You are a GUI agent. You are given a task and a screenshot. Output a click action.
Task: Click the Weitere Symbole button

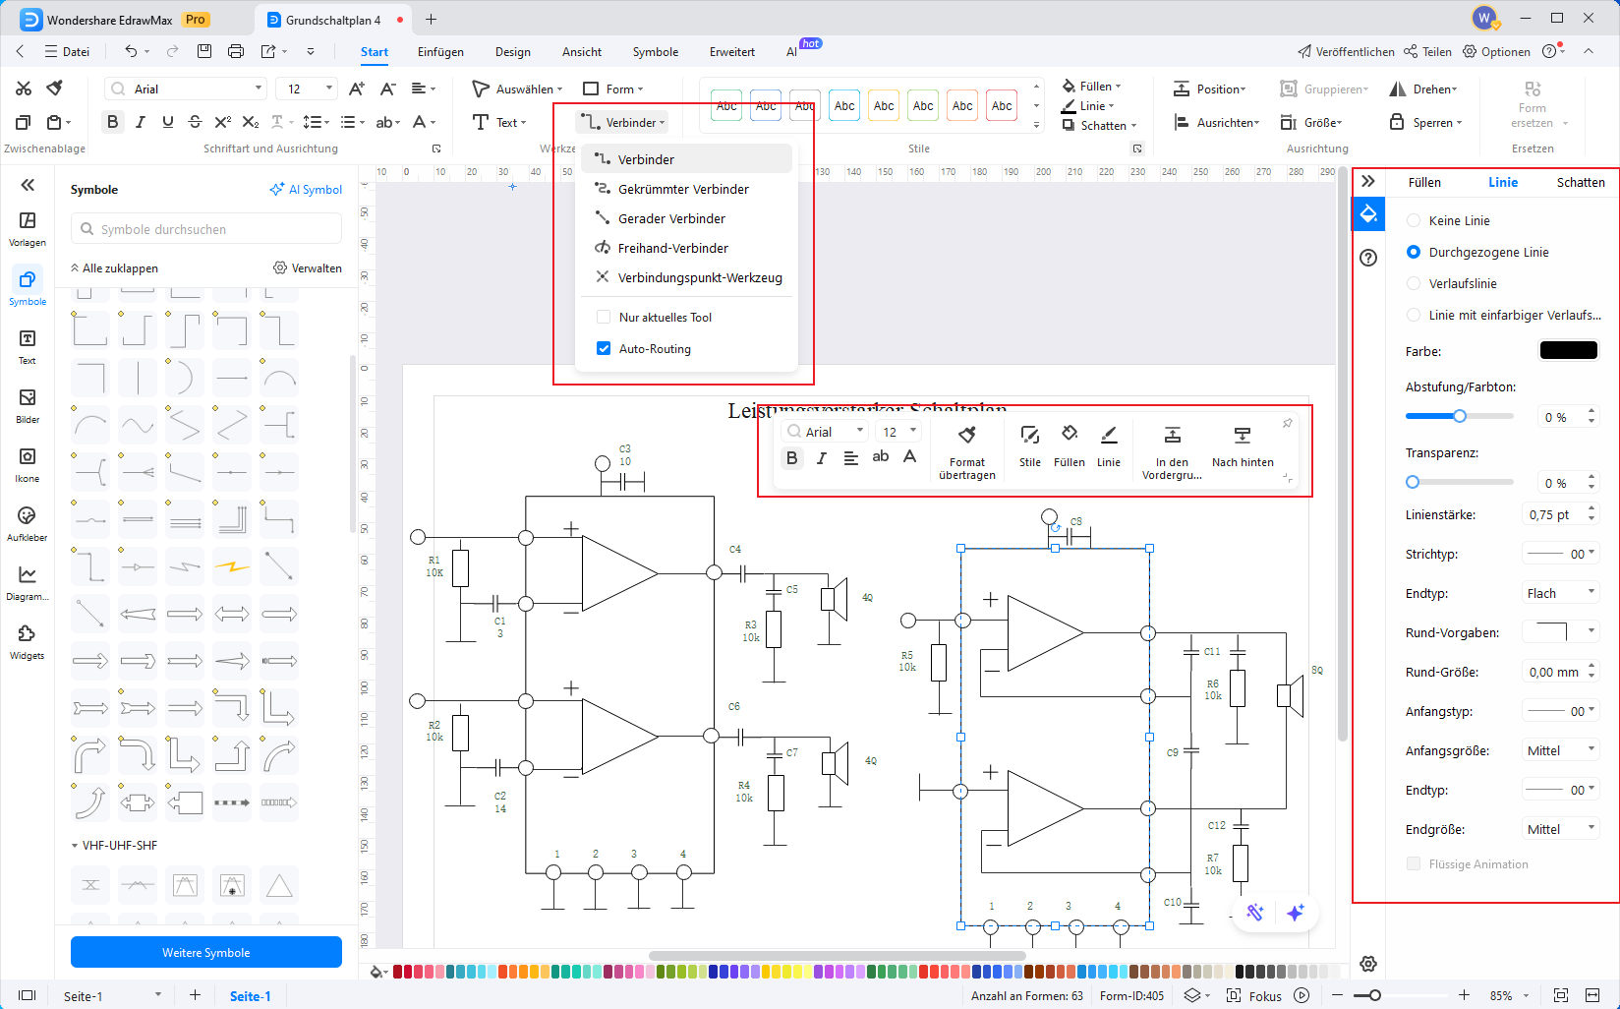click(x=206, y=952)
